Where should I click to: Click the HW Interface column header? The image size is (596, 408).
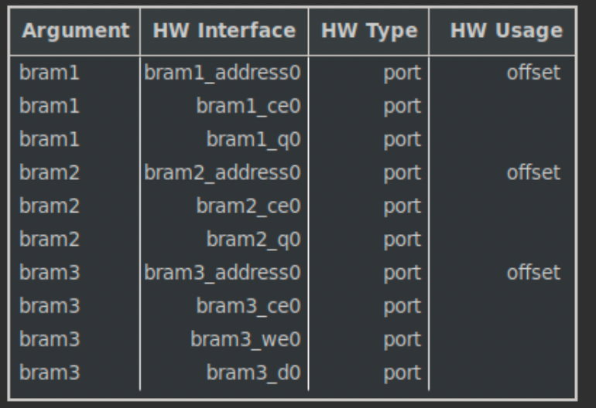pyautogui.click(x=224, y=30)
